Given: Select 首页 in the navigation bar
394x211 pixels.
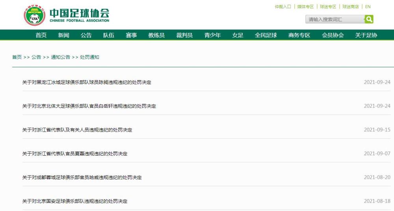Looking at the screenshot, I should [41, 35].
